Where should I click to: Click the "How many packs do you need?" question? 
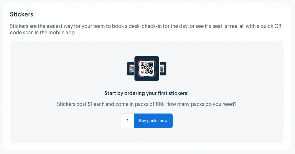pos(201,104)
